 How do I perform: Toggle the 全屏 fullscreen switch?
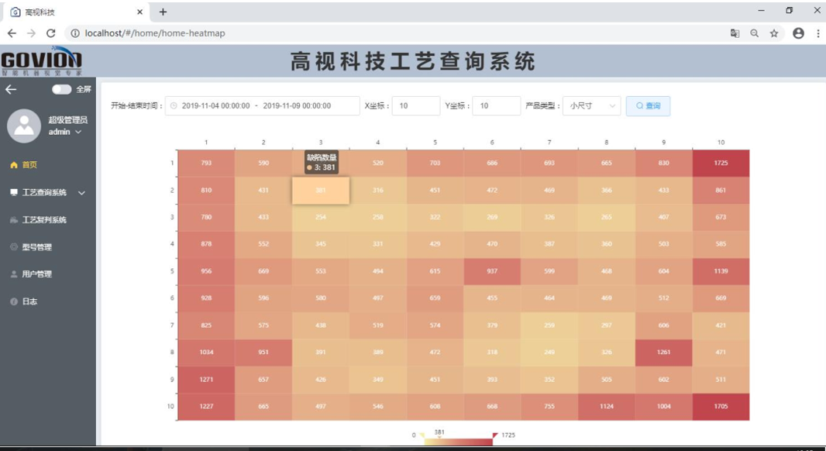point(62,89)
